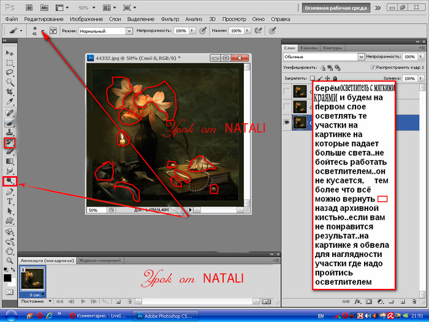
Task: Go to the first animation frame
Action: click(x=59, y=302)
